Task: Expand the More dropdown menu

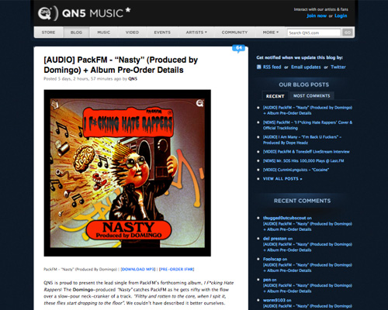Action: [270, 33]
